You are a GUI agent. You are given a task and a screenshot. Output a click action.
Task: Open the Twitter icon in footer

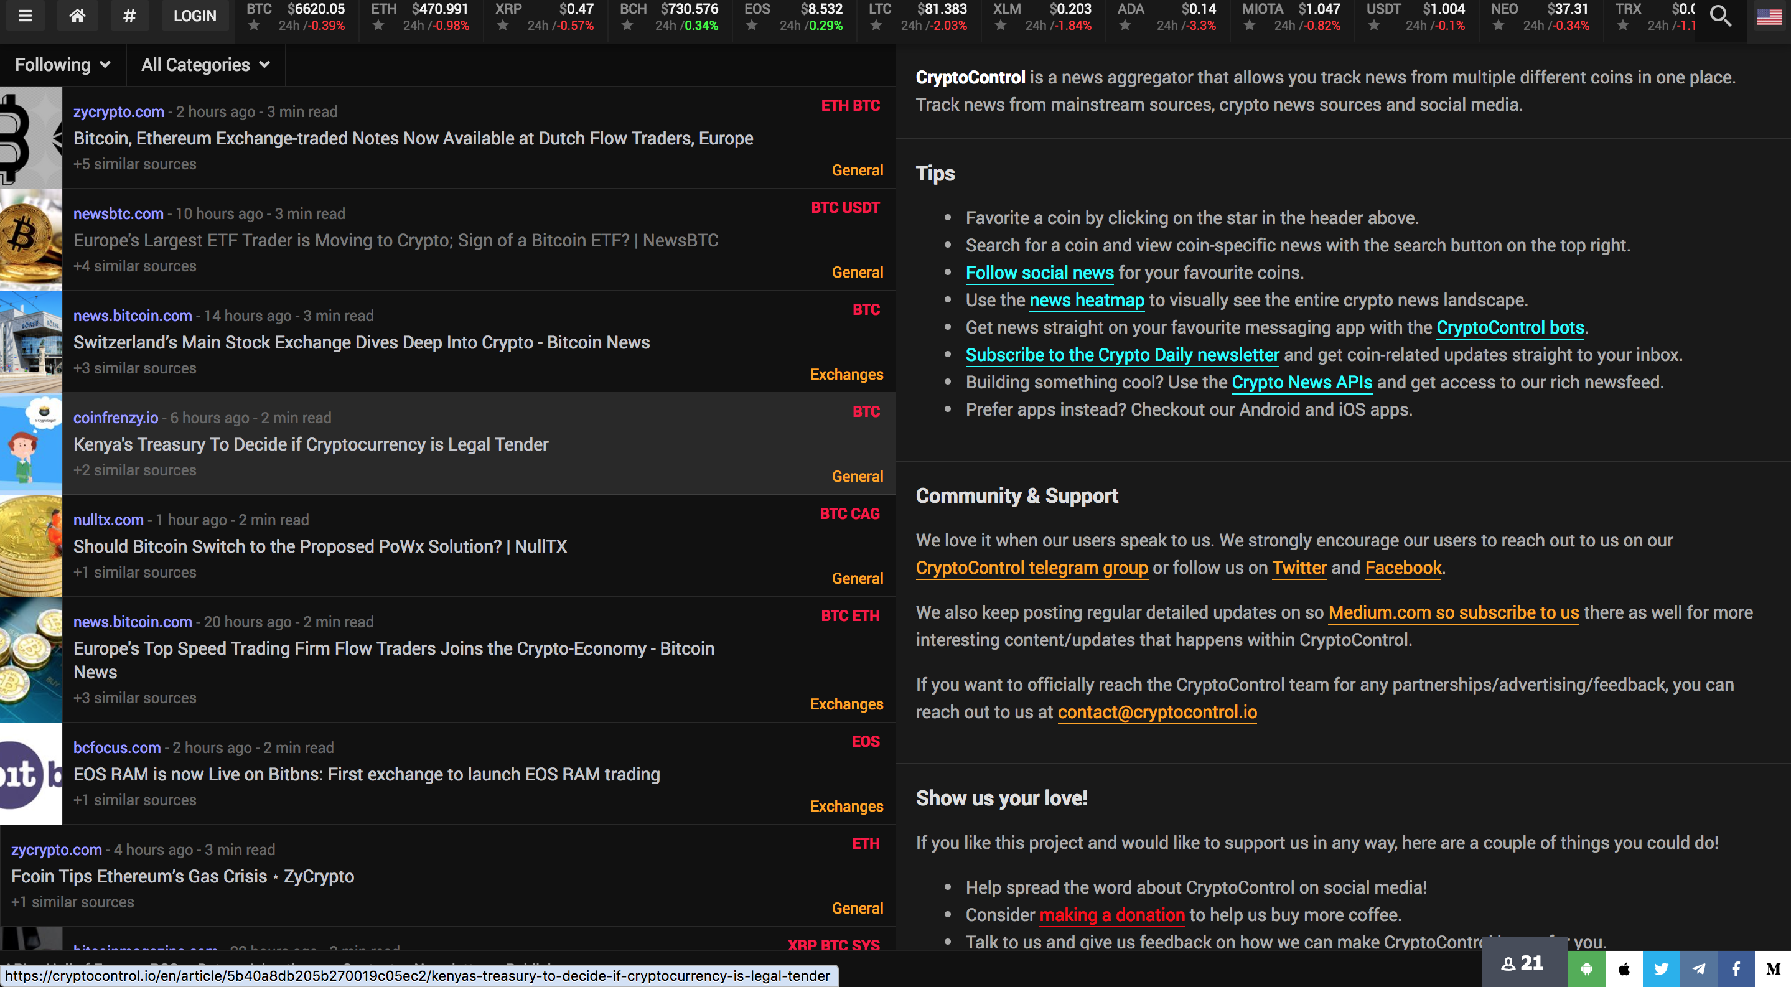click(1661, 968)
